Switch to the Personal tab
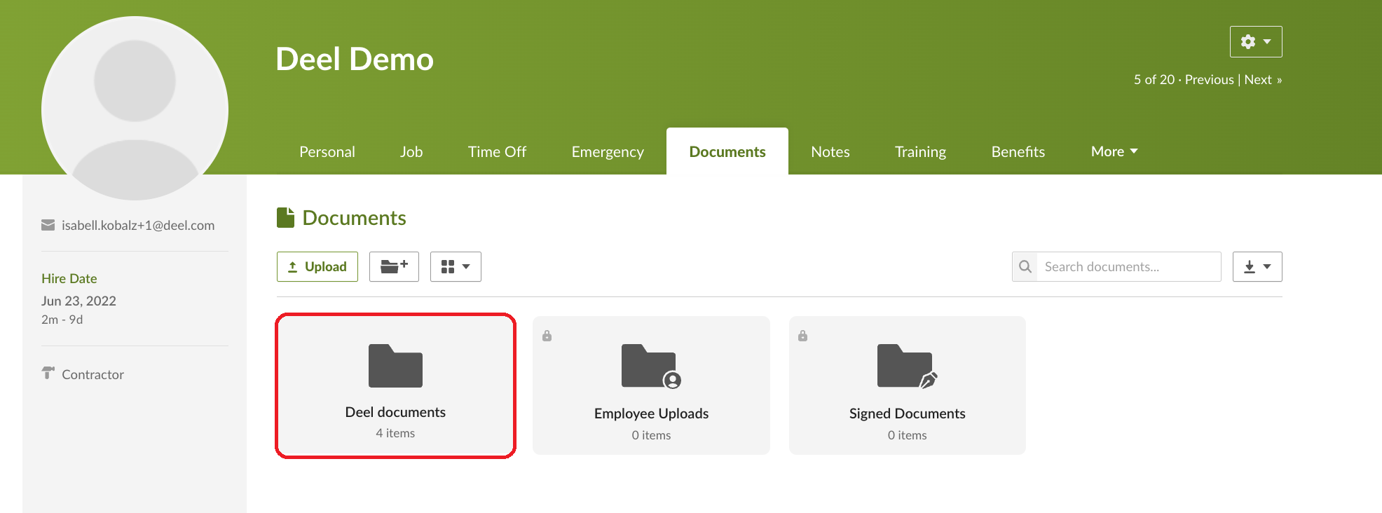This screenshot has width=1382, height=513. (327, 151)
